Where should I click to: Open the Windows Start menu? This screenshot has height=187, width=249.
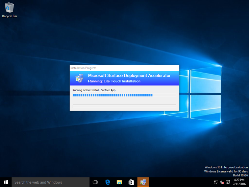click(6, 182)
